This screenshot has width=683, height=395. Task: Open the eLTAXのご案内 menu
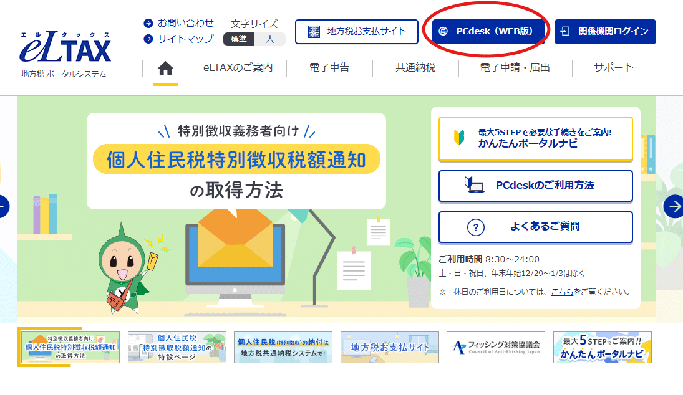(238, 67)
